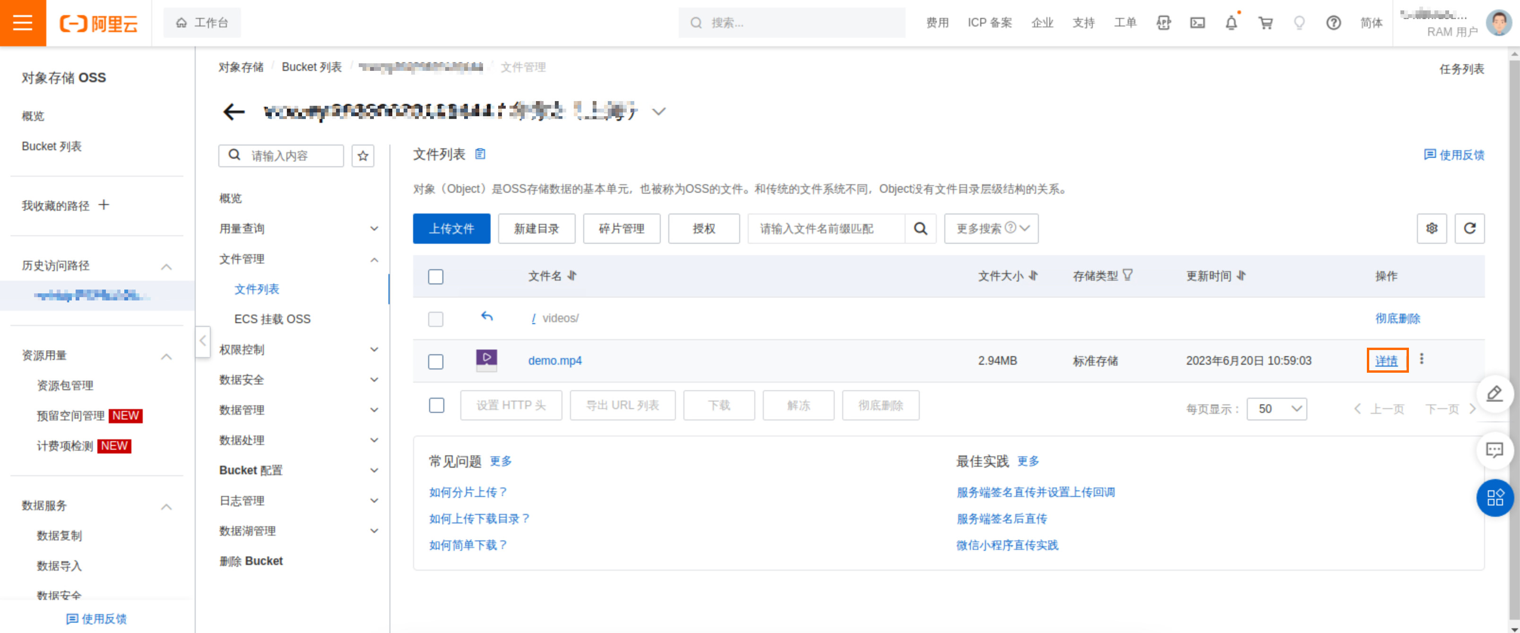Open the 详情 link for demo.mp4

pos(1386,360)
